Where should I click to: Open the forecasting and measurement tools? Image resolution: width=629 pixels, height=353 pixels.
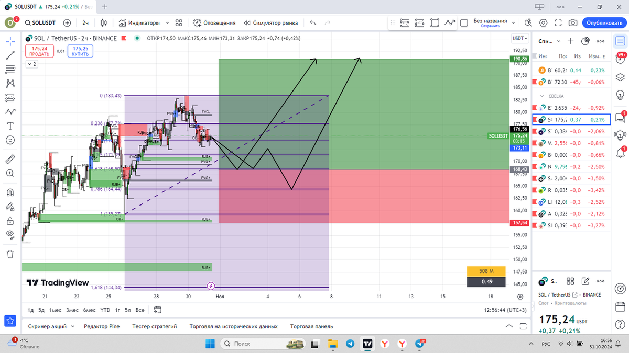(10, 97)
